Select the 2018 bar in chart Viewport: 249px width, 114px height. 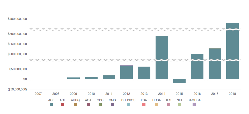tap(232, 52)
